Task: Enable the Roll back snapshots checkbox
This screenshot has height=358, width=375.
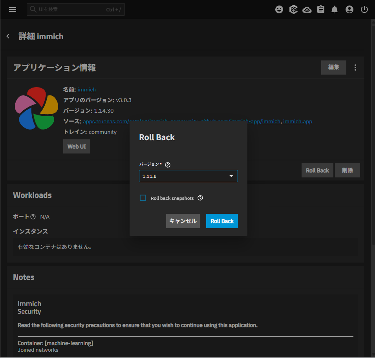Action: pos(143,198)
